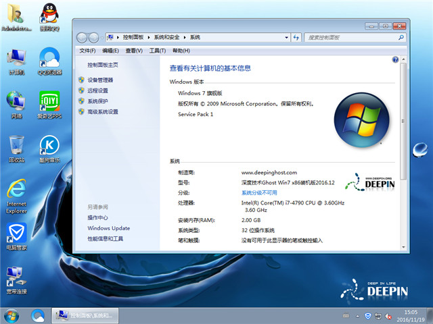Show hidden tray icons with the arrow

[358, 317]
